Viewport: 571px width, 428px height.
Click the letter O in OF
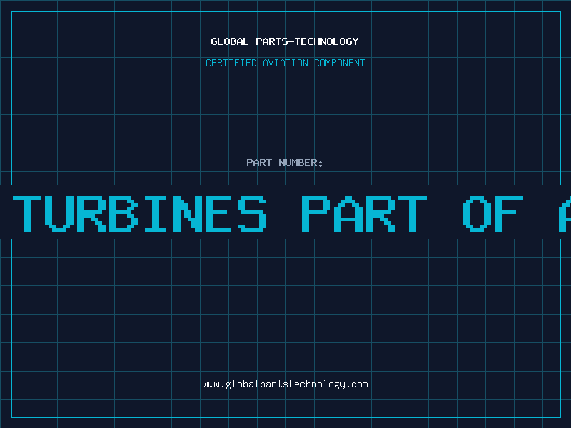(477, 214)
